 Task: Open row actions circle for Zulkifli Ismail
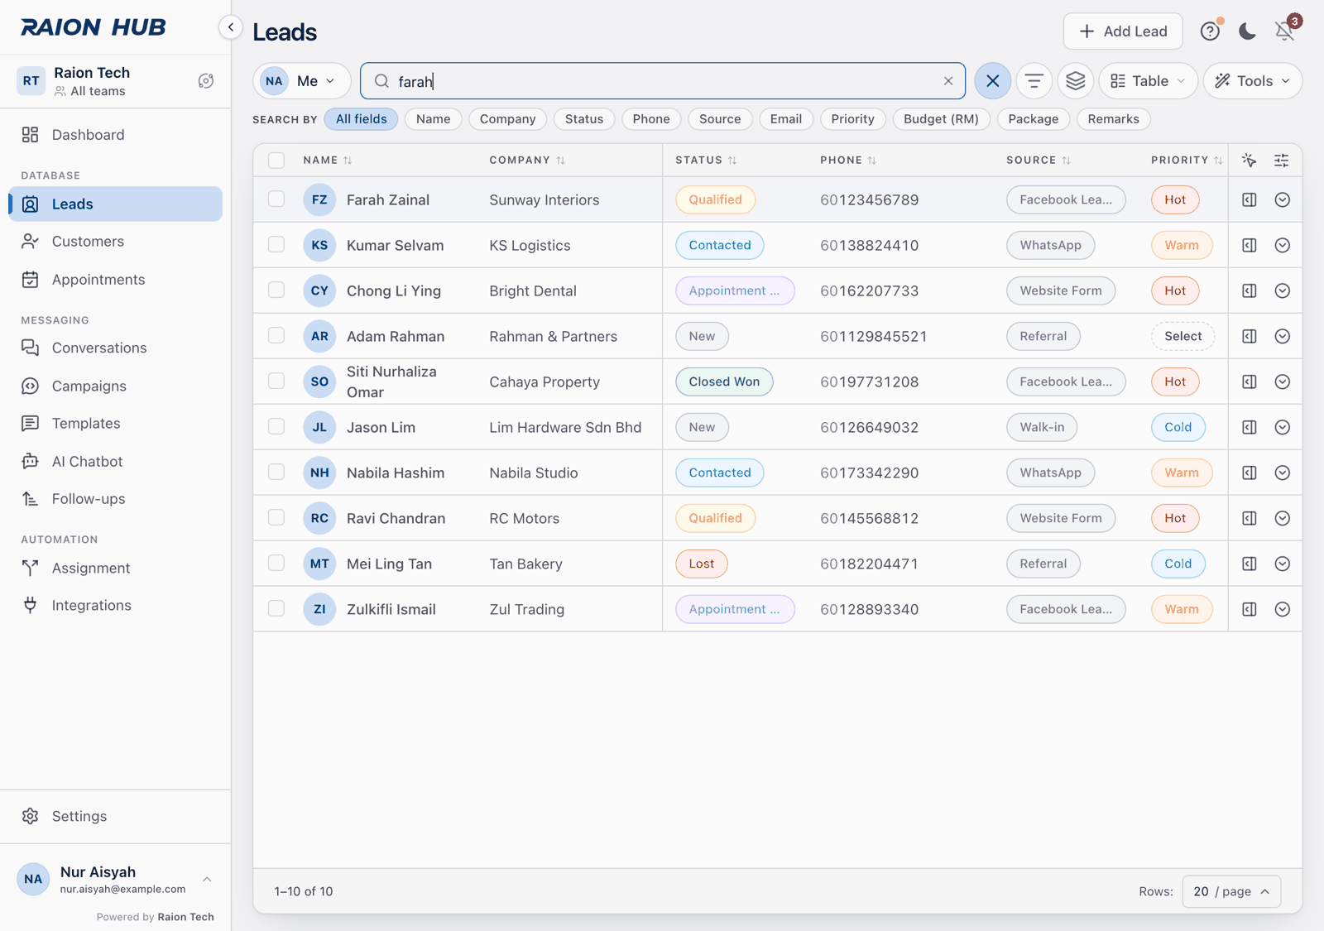1282,609
